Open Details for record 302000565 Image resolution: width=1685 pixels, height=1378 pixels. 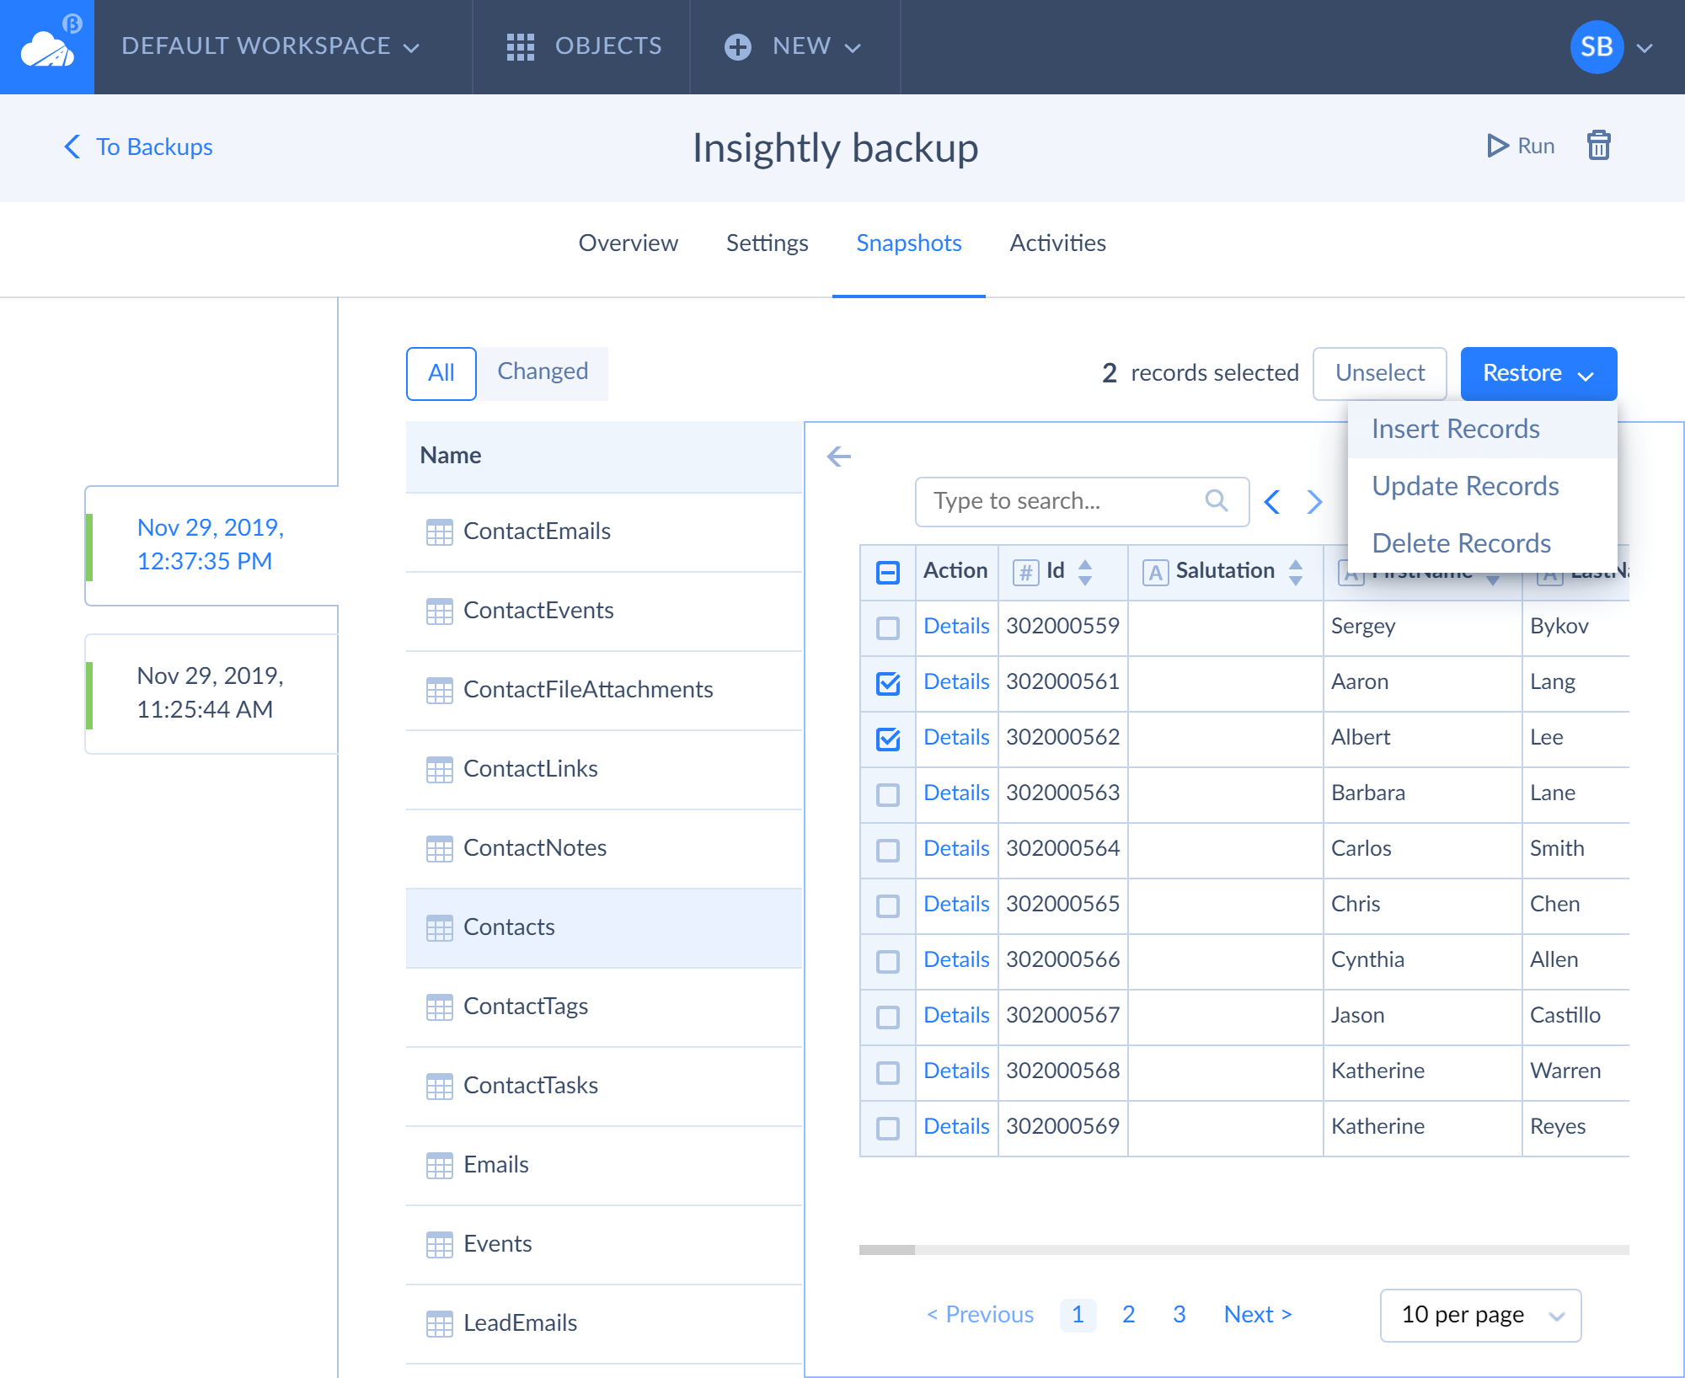point(956,904)
